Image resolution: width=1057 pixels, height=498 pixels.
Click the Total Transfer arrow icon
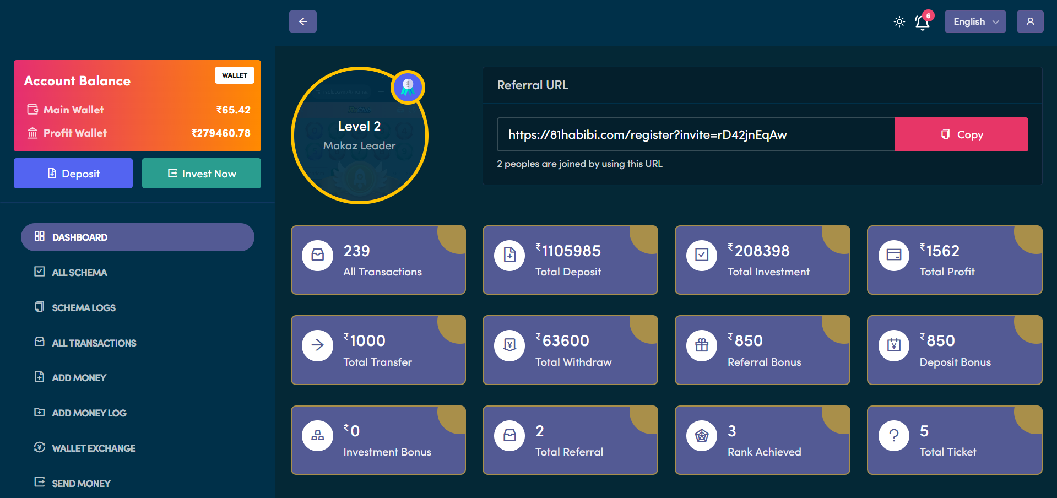coord(317,345)
